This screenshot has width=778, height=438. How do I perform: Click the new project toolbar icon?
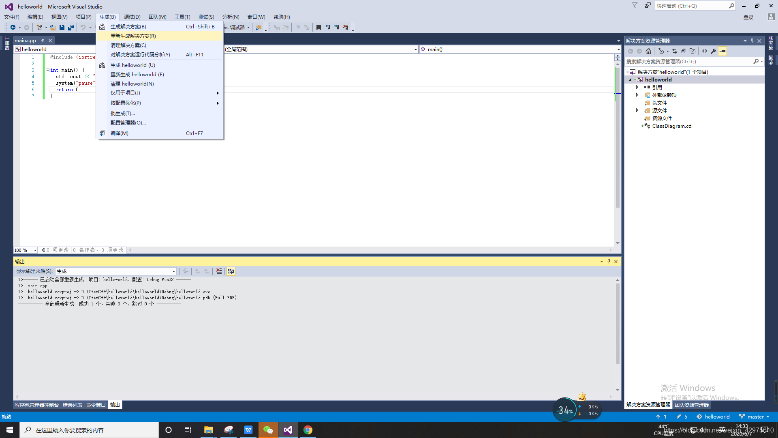tap(39, 28)
